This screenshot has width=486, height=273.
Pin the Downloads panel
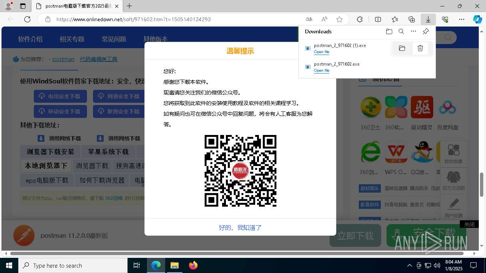[x=426, y=31]
